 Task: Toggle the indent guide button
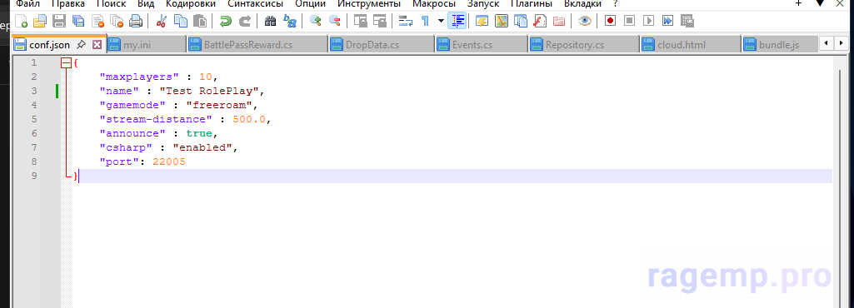(457, 21)
